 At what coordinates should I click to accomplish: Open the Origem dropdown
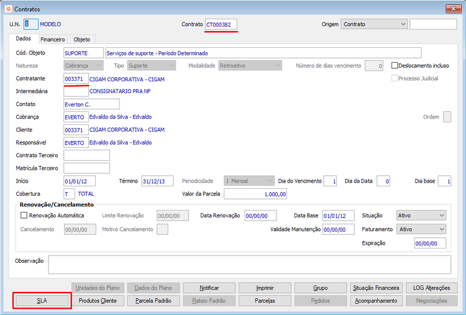tap(374, 24)
